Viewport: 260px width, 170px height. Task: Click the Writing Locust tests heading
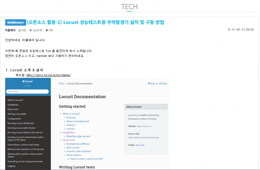point(77,167)
